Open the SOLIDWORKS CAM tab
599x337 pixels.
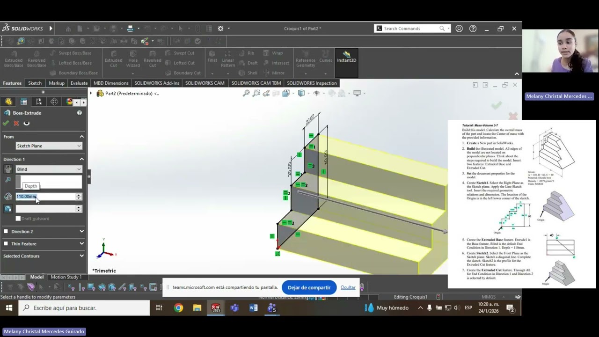click(205, 83)
